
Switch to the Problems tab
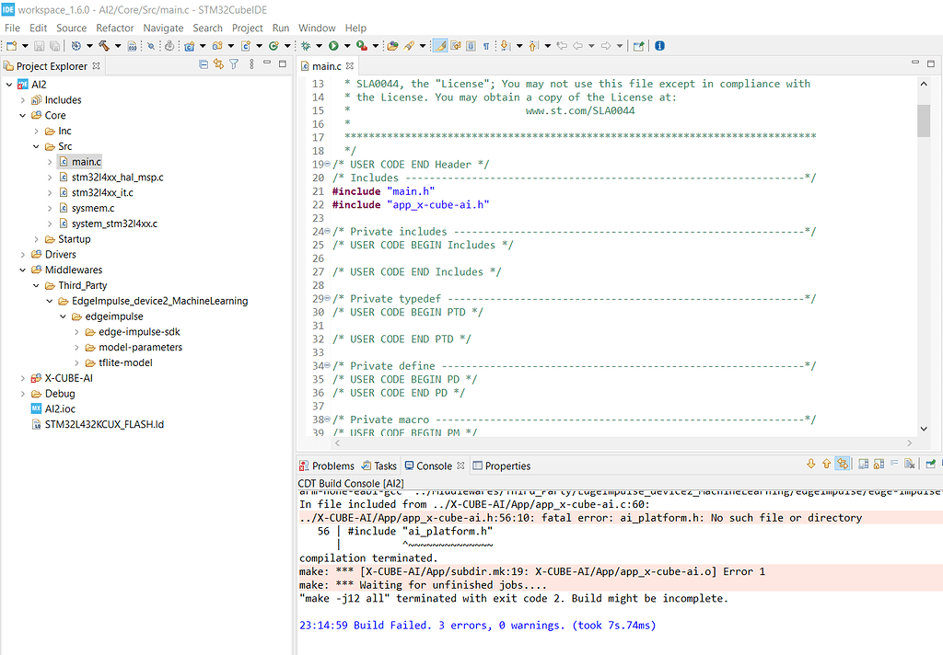327,465
